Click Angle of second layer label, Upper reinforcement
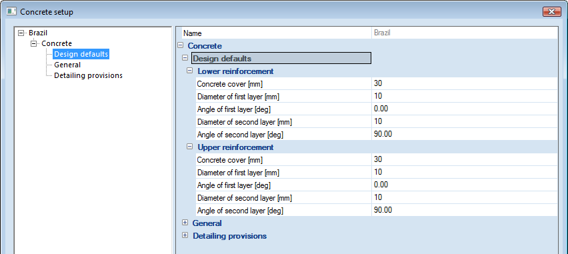 pos(240,211)
